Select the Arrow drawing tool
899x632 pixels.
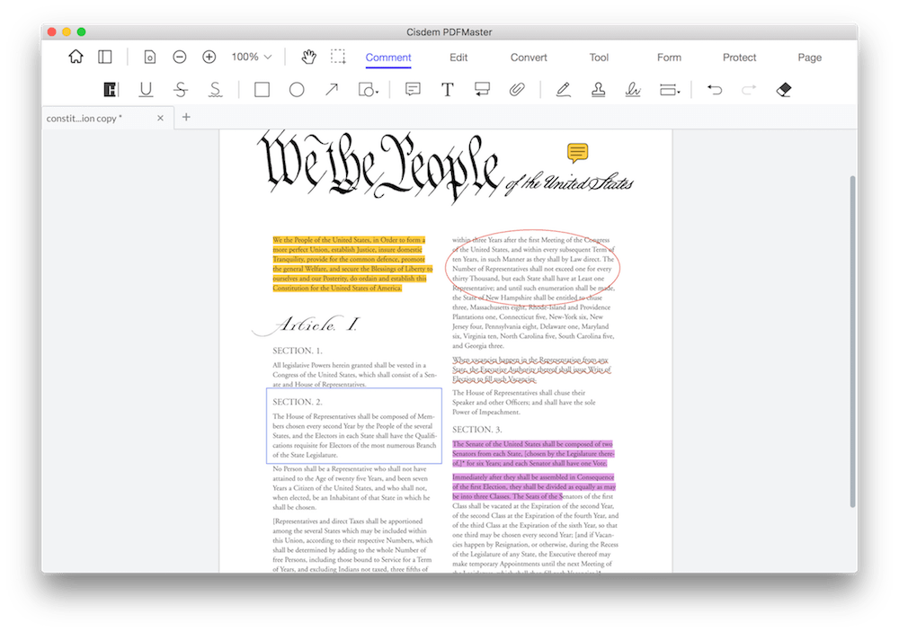332,90
